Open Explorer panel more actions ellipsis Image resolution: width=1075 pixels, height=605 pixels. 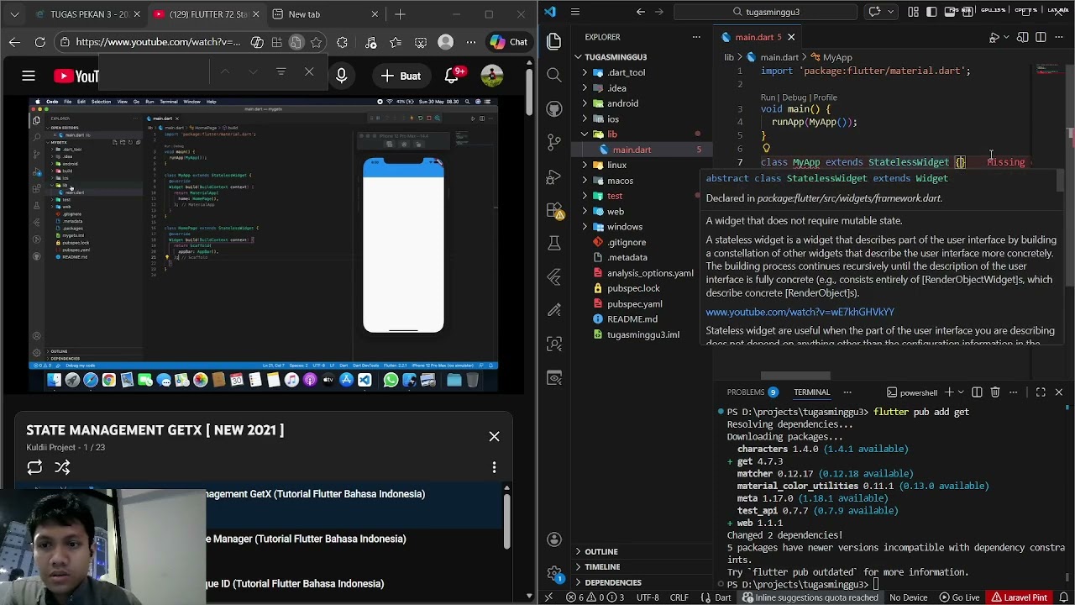(x=696, y=37)
